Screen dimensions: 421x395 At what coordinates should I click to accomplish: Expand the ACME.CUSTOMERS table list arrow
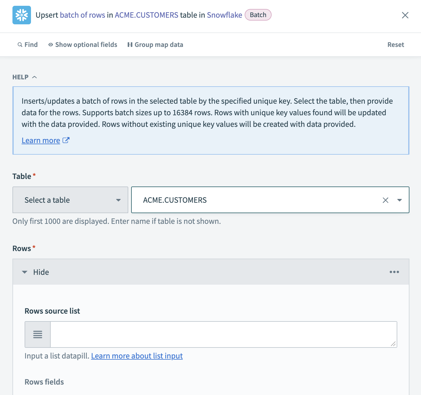pyautogui.click(x=400, y=200)
